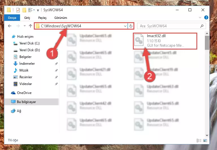Viewport: 217px width, 150px height.
Task: Click the lmactl32.dll gear file icon
Action: coord(139,40)
